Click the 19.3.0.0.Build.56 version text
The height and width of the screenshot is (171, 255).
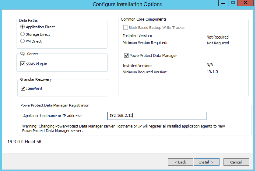click(x=24, y=142)
